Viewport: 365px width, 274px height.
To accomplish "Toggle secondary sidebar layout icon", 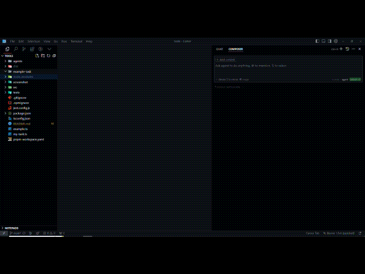I will point(330,41).
